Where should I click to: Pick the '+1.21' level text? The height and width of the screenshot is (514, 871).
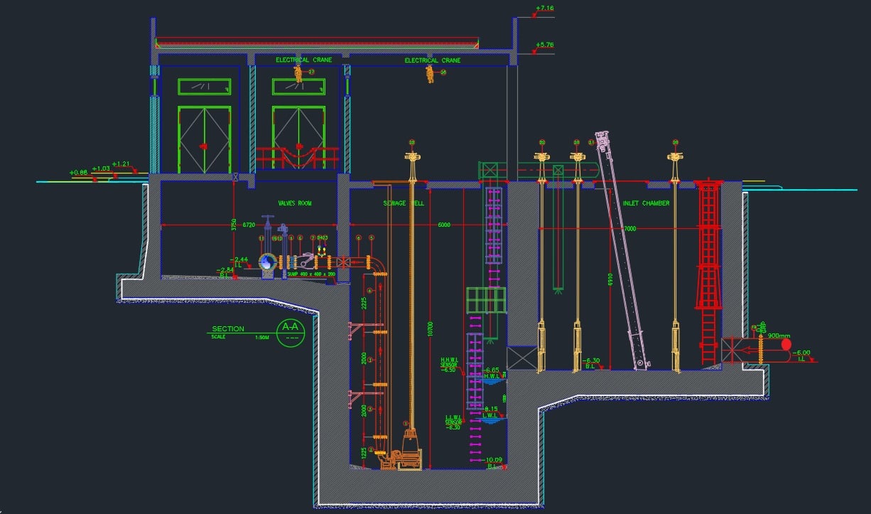click(x=121, y=164)
